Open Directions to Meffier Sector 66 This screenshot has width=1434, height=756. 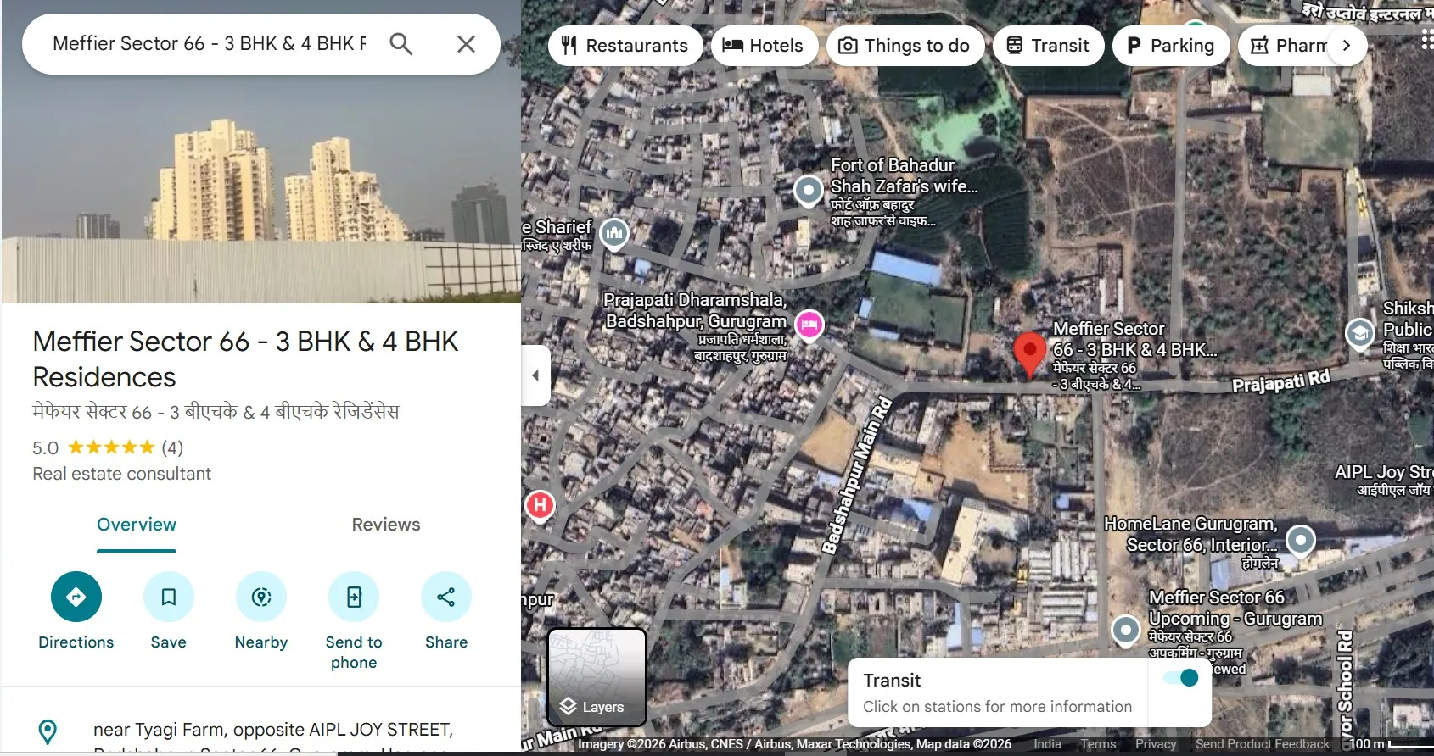coord(76,597)
